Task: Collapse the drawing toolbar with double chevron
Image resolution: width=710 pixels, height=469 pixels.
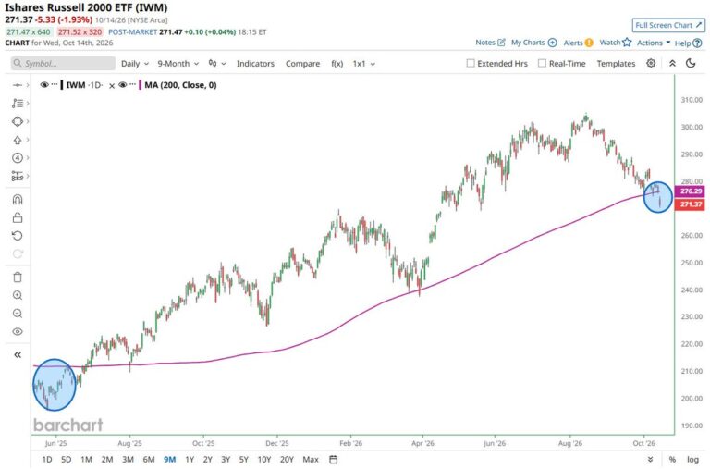Action: tap(18, 355)
